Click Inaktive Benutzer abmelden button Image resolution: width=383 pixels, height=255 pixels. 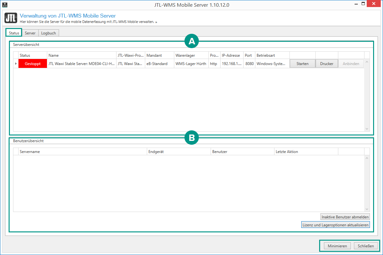coord(345,217)
